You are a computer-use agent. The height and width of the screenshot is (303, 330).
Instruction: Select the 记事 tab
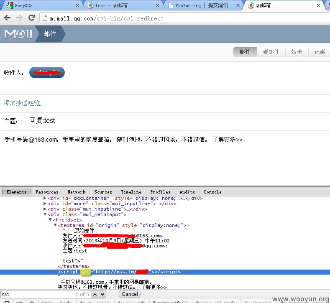tap(320, 52)
